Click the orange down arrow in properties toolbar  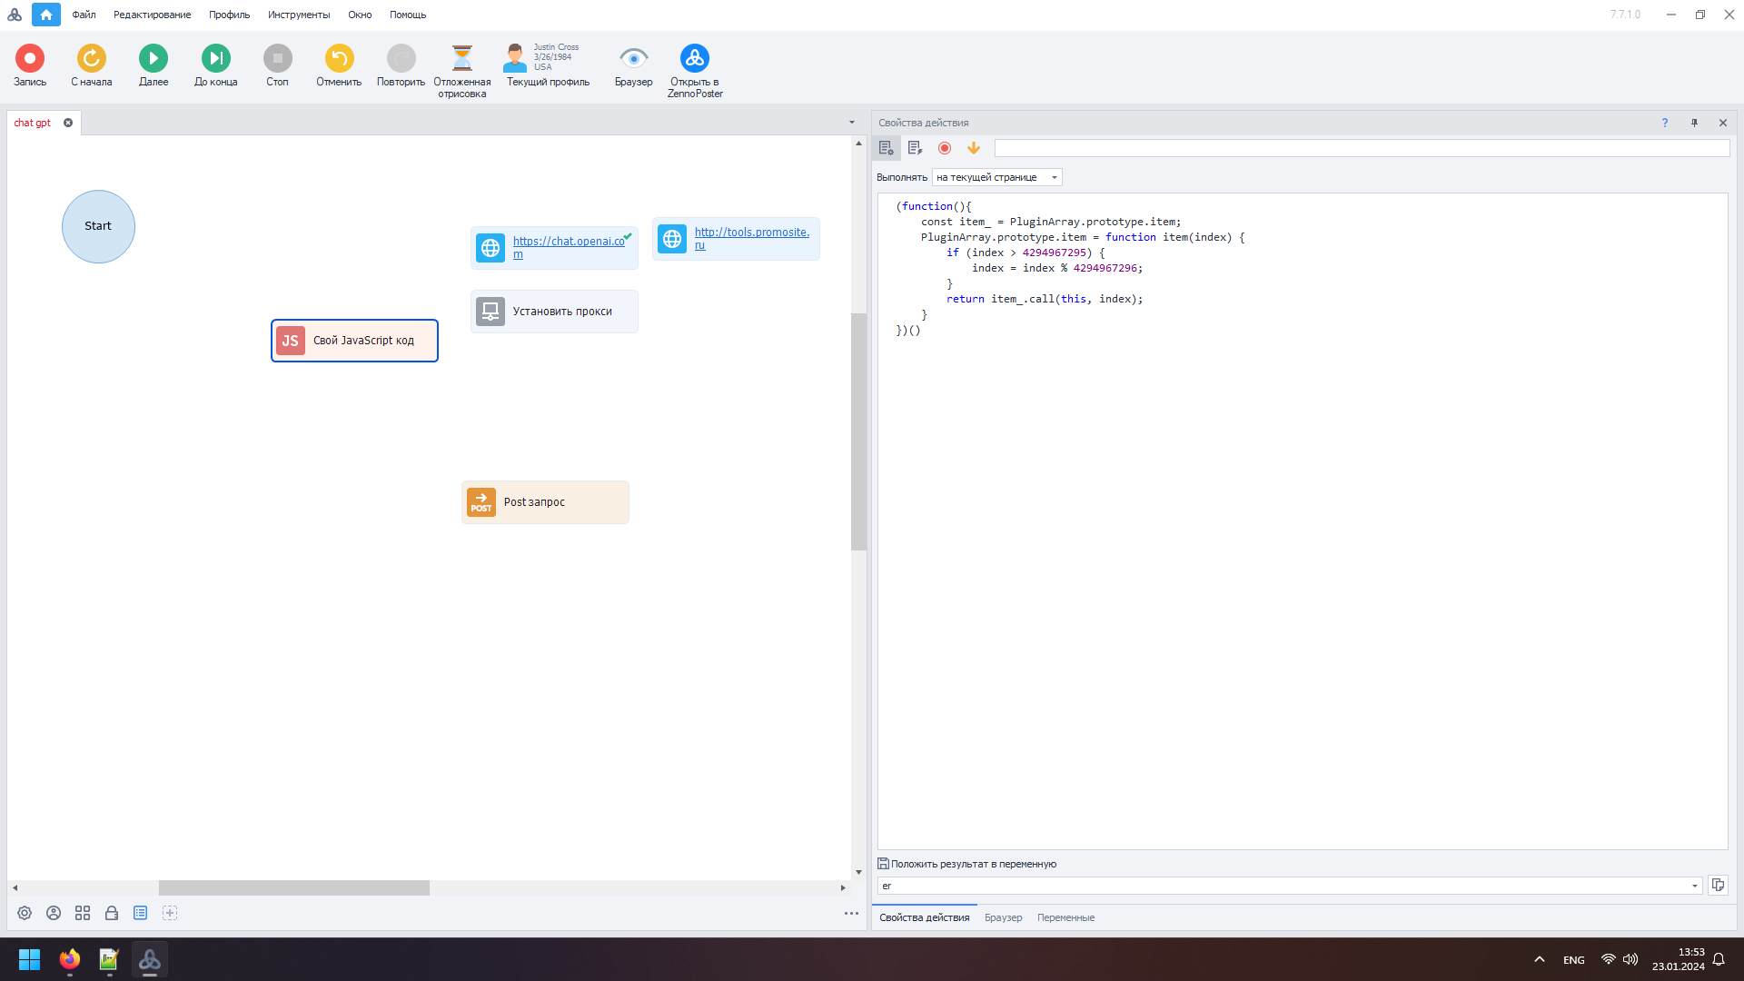click(x=974, y=148)
